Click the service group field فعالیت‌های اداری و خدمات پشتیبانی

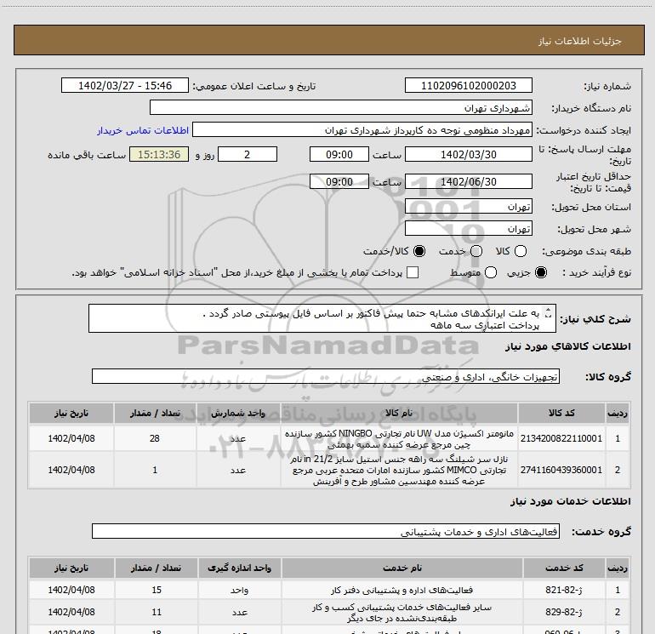point(326,531)
